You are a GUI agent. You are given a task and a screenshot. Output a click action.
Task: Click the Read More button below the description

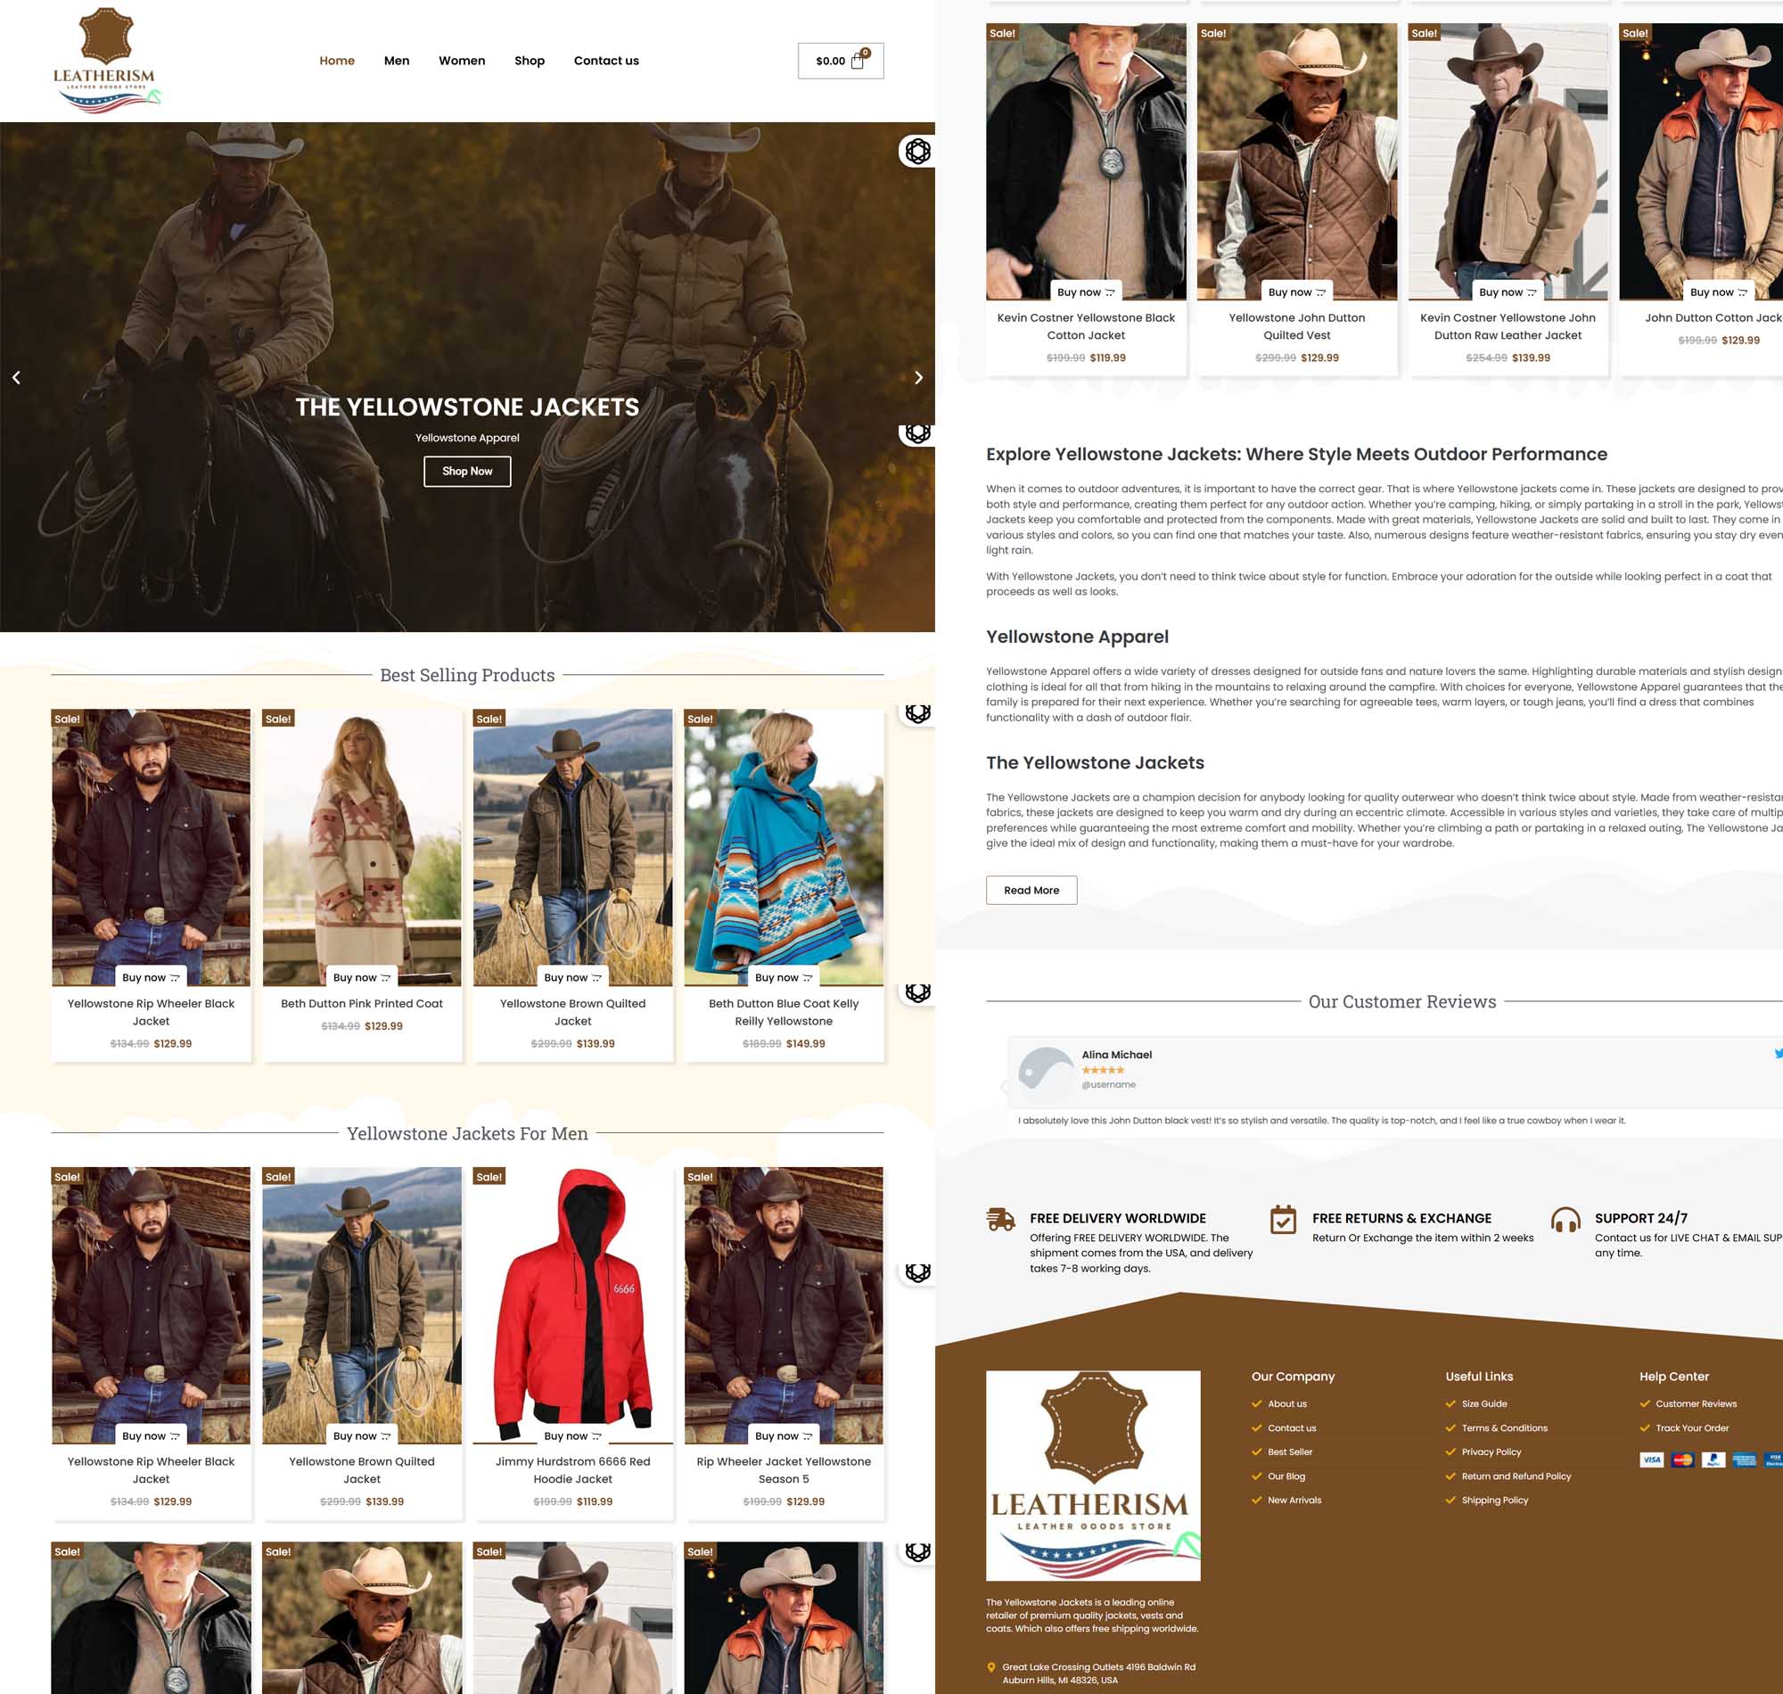tap(1031, 890)
